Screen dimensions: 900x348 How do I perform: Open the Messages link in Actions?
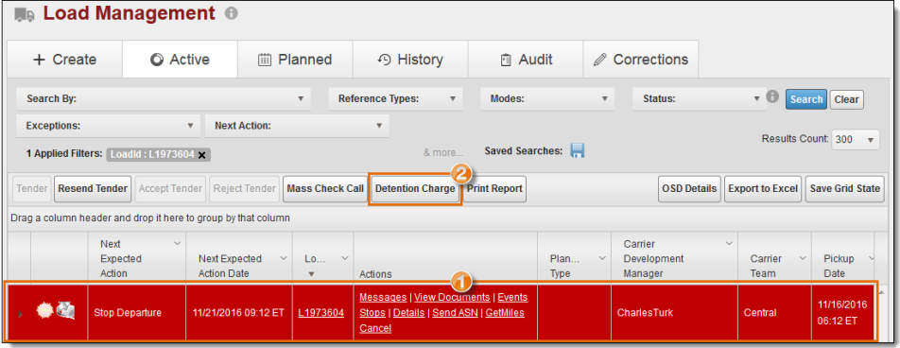(383, 298)
